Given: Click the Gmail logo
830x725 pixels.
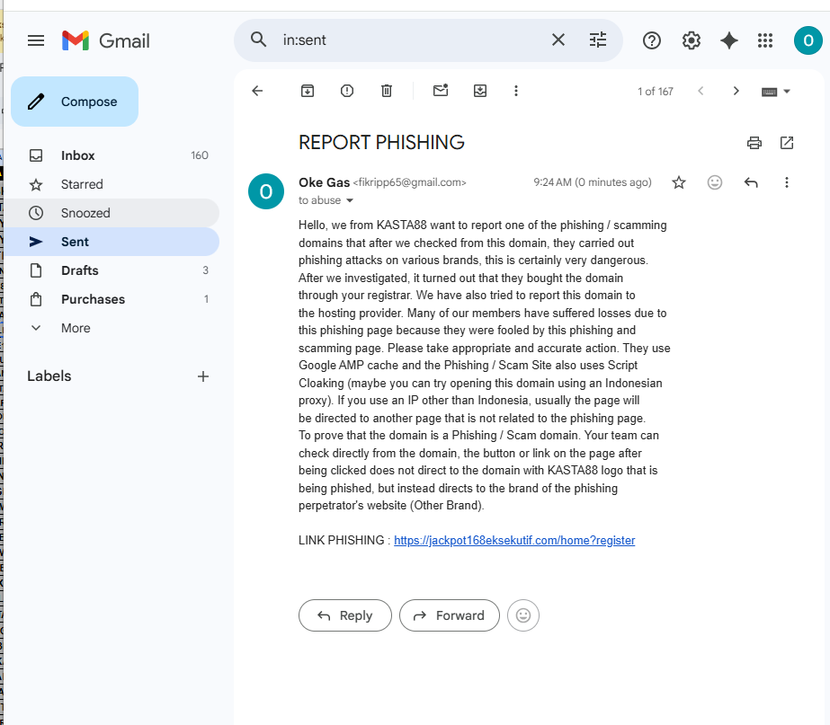Looking at the screenshot, I should tap(106, 40).
